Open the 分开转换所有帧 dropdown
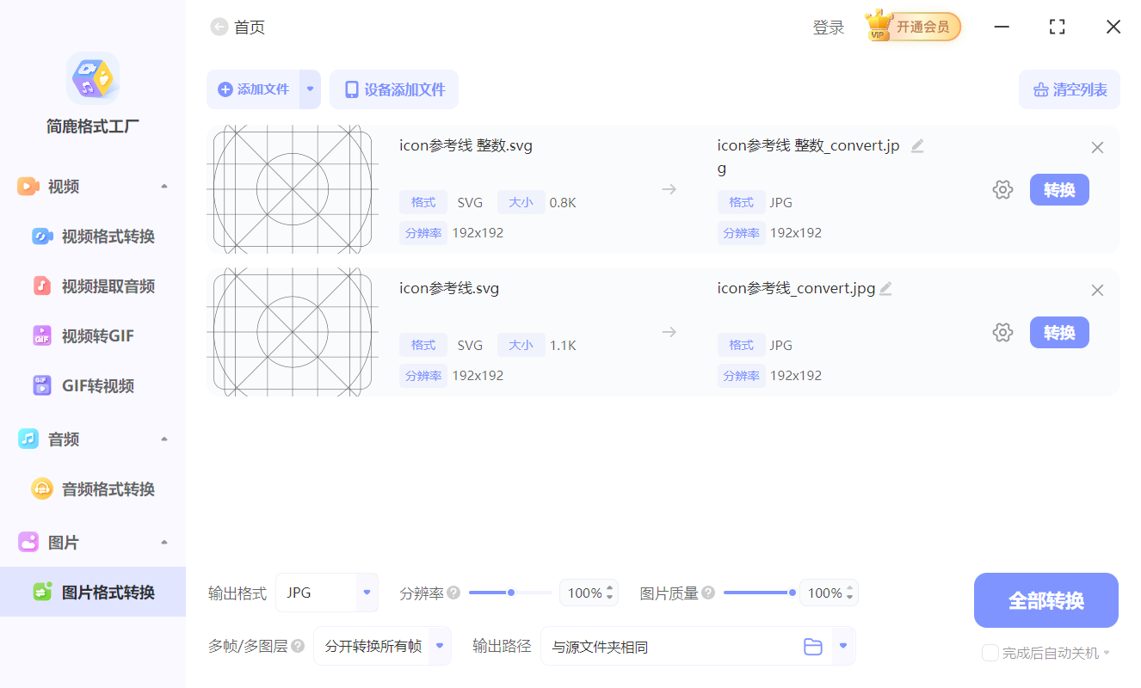1141x688 pixels. click(441, 646)
